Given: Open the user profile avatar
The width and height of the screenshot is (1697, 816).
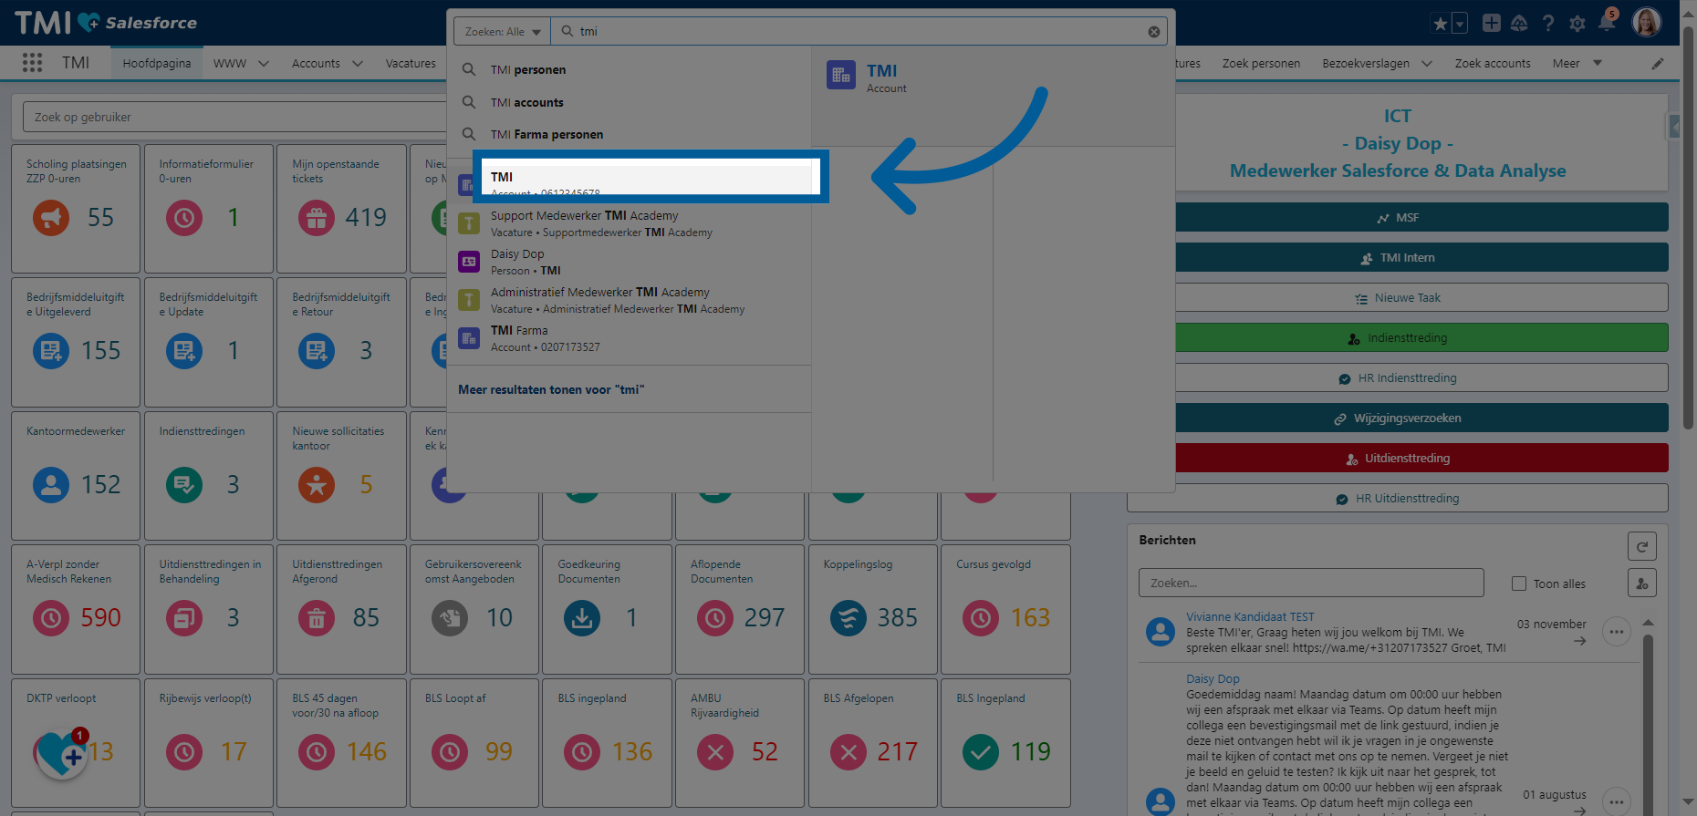Looking at the screenshot, I should pyautogui.click(x=1647, y=23).
